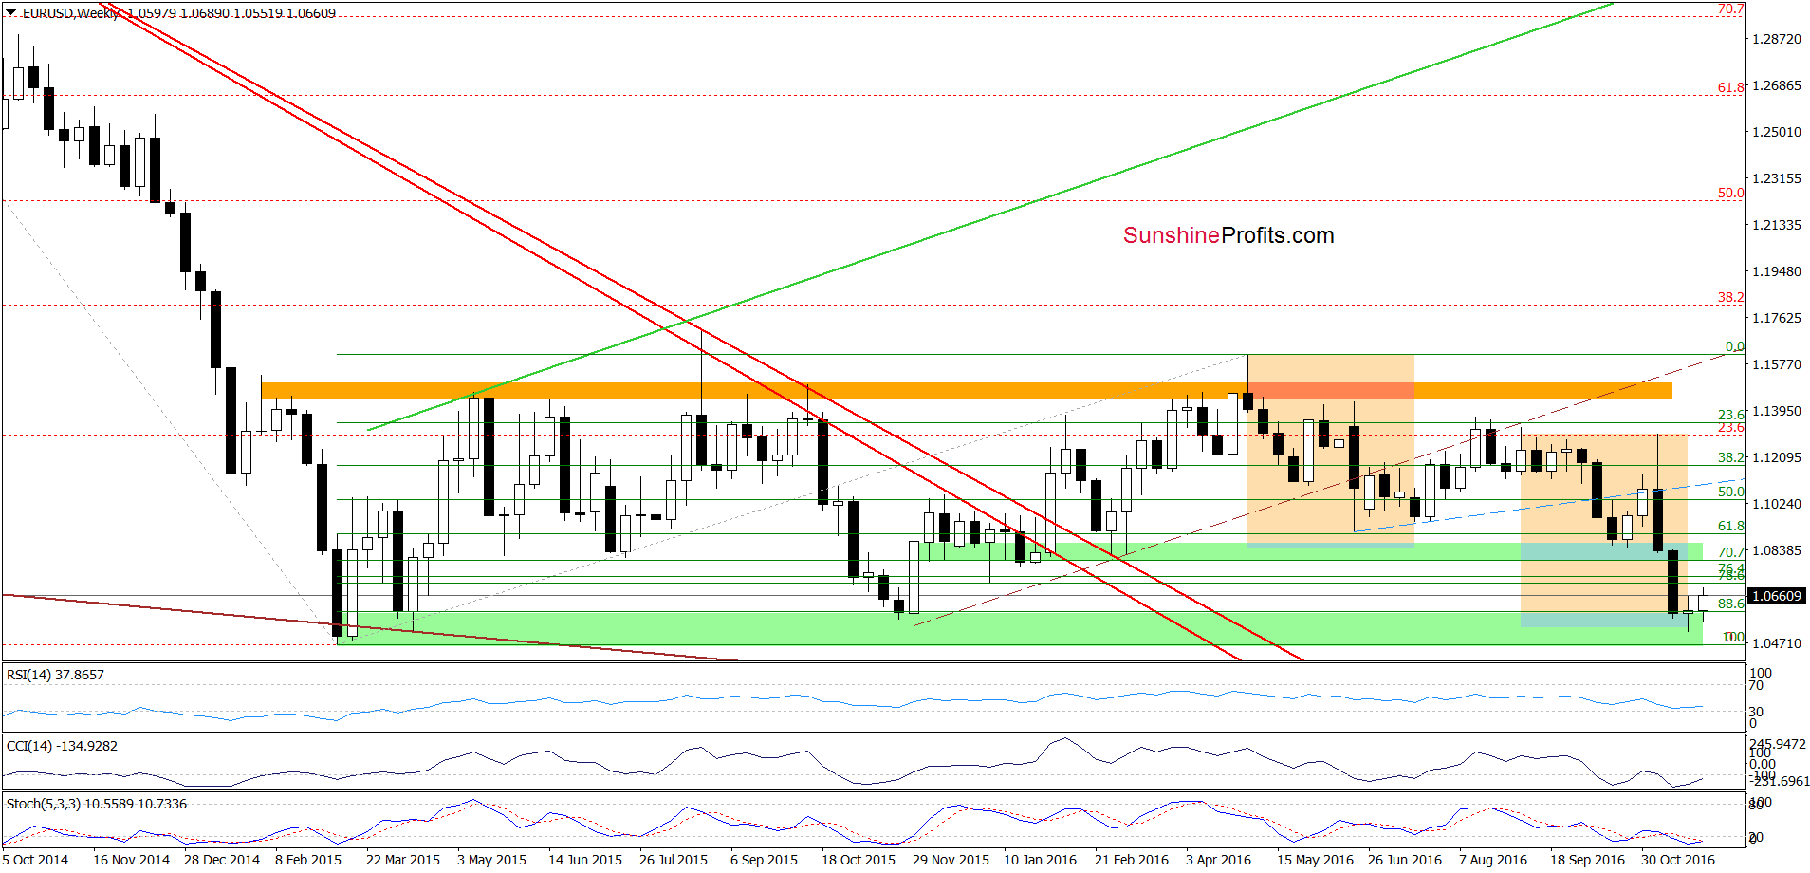The height and width of the screenshot is (873, 1810).
Task: Click the green 88.6 Fibonacci level label
Action: [1731, 604]
